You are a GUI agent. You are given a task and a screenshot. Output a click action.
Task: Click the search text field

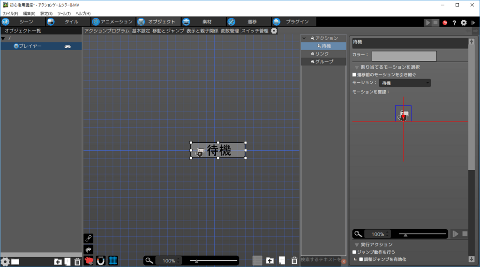click(x=321, y=260)
